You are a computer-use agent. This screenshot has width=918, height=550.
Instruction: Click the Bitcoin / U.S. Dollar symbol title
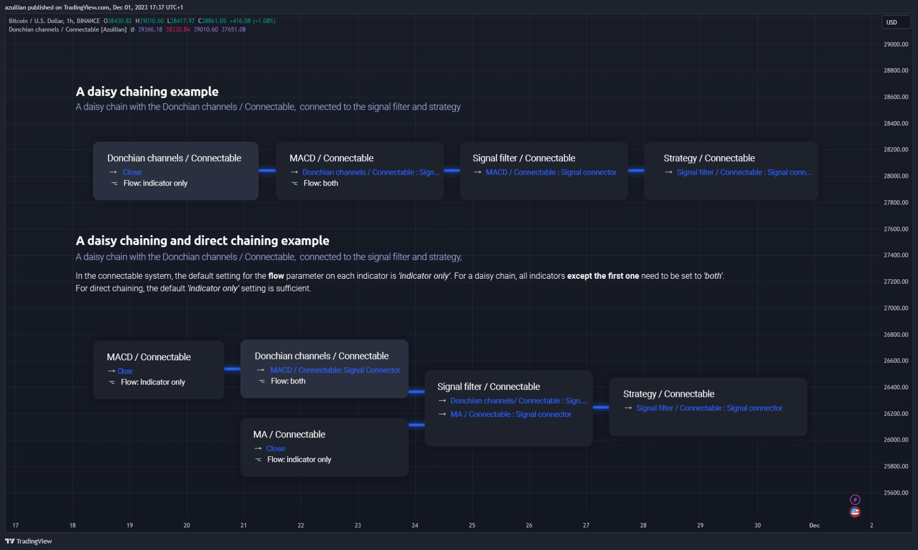(x=54, y=21)
